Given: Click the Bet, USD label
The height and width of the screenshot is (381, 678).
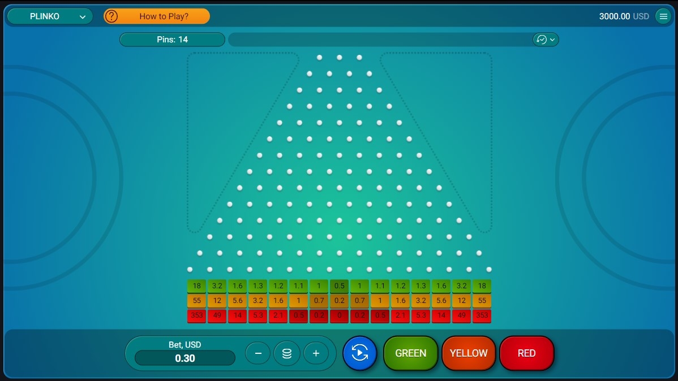Looking at the screenshot, I should click(184, 345).
